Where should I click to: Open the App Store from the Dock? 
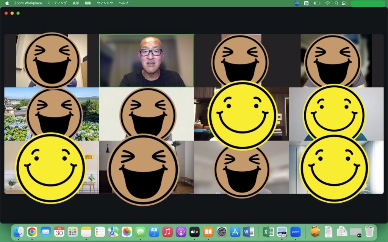click(x=235, y=231)
